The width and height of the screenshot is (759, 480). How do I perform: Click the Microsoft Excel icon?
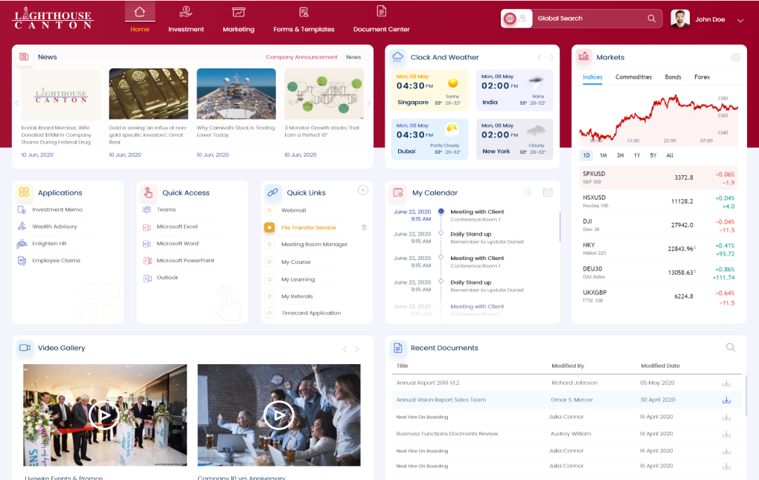click(x=147, y=227)
